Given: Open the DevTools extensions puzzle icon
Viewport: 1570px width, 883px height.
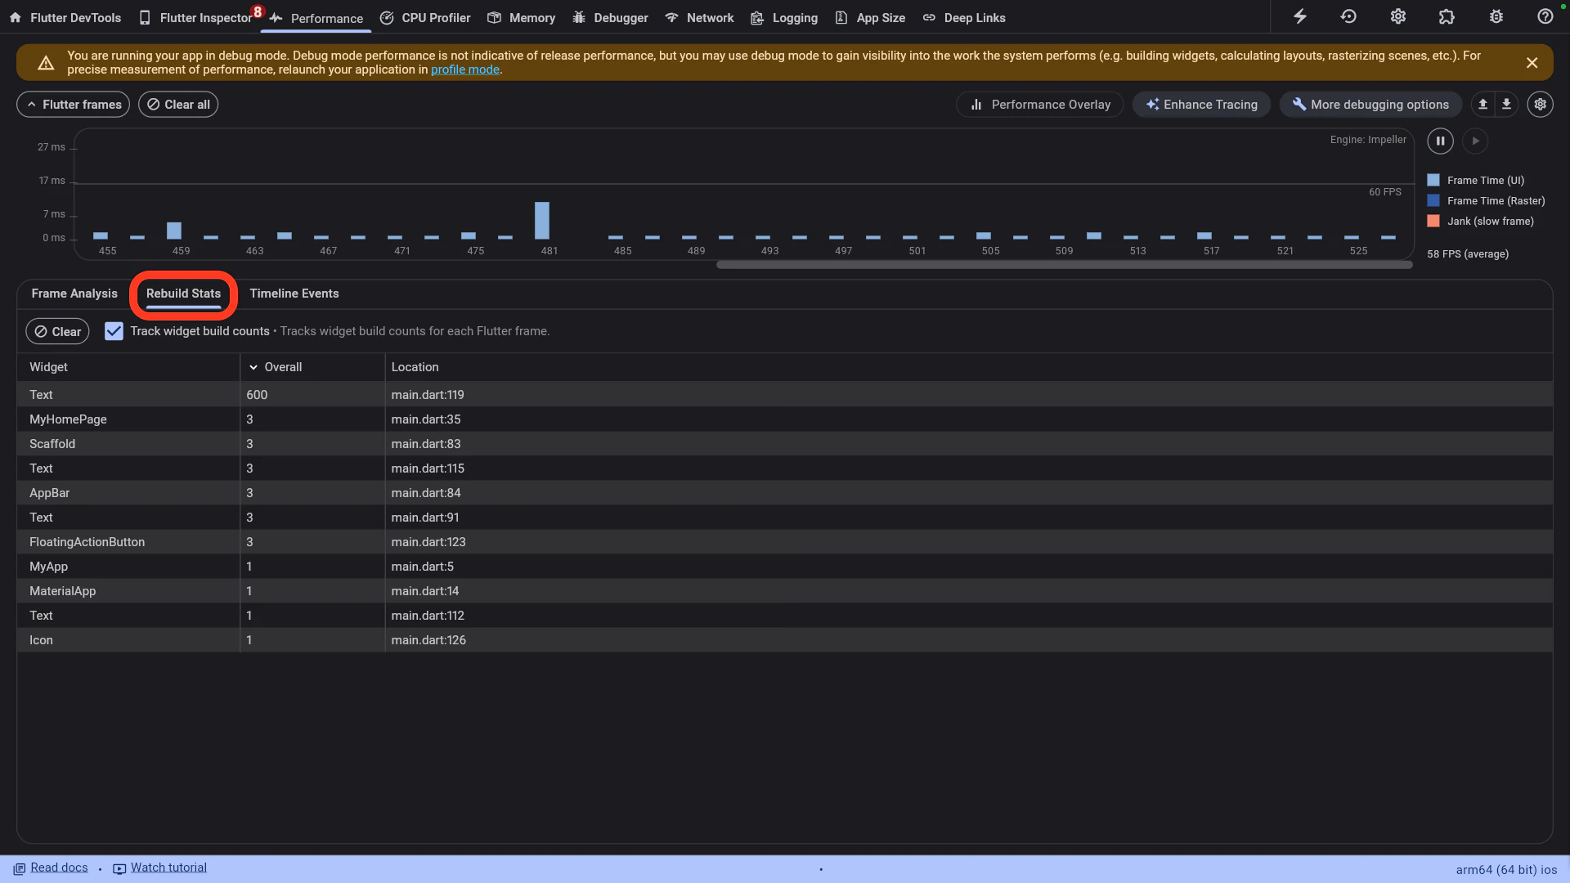Looking at the screenshot, I should tap(1447, 16).
